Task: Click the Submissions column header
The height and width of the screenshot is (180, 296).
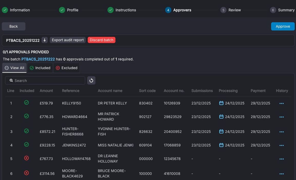Action: tap(202, 91)
